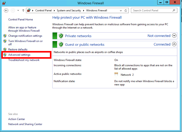Image resolution: width=182 pixels, height=132 pixels.
Task: Click the green shield beside Private networks
Action: [x=61, y=36]
